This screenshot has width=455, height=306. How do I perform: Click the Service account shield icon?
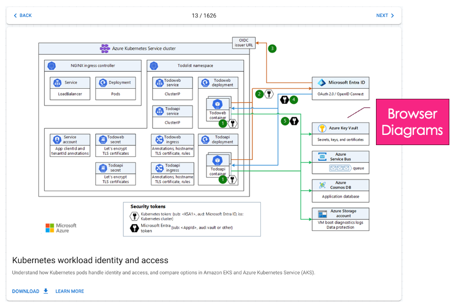pos(57,139)
